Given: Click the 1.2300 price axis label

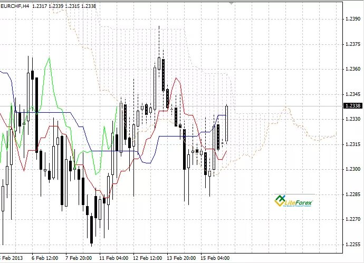Looking at the screenshot, I should pyautogui.click(x=353, y=169).
